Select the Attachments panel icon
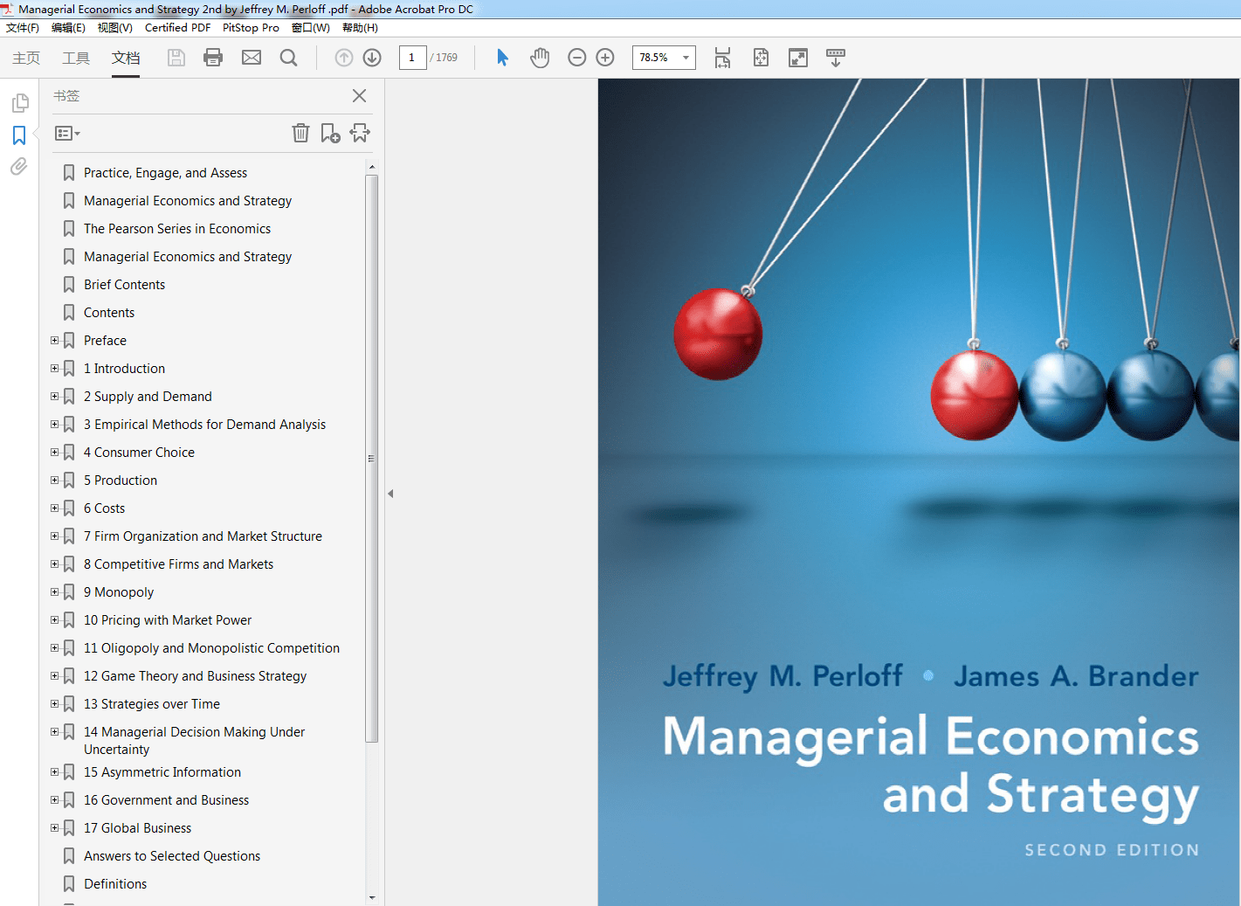Screen dimensions: 1241x906 (18, 167)
